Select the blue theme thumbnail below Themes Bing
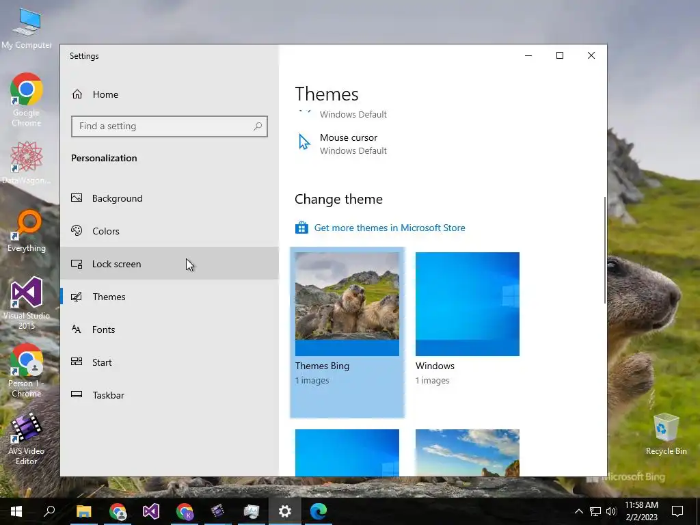700x525 pixels. click(347, 453)
